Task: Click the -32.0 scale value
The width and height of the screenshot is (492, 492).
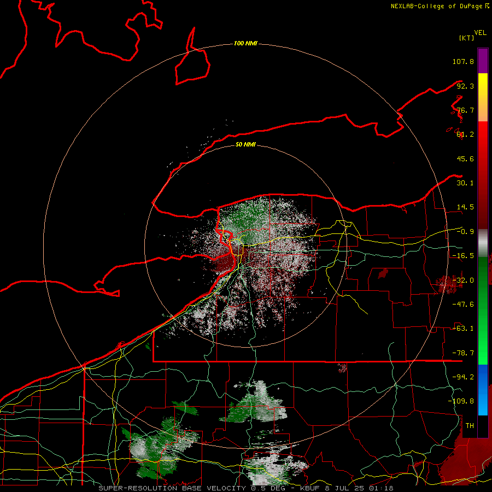Action: click(x=463, y=280)
